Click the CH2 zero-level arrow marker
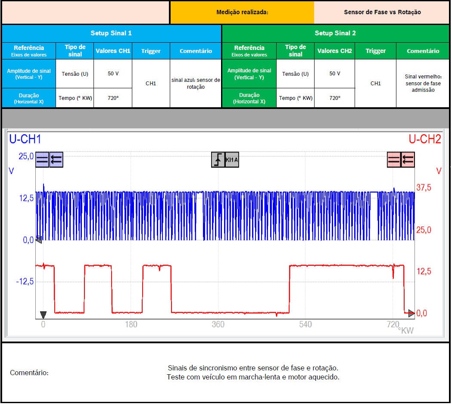 click(x=411, y=313)
